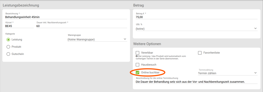Click the Kategorie label
The height and width of the screenshot is (92, 263).
pos(10,34)
